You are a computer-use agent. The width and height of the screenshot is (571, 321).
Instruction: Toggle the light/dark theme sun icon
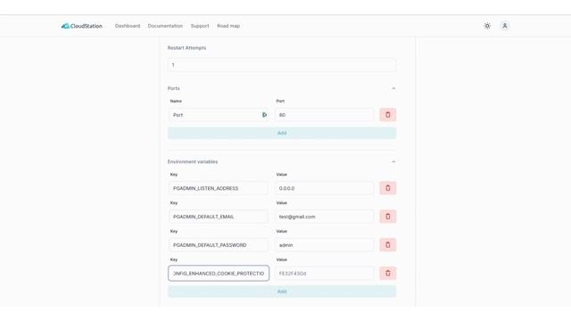tap(487, 26)
